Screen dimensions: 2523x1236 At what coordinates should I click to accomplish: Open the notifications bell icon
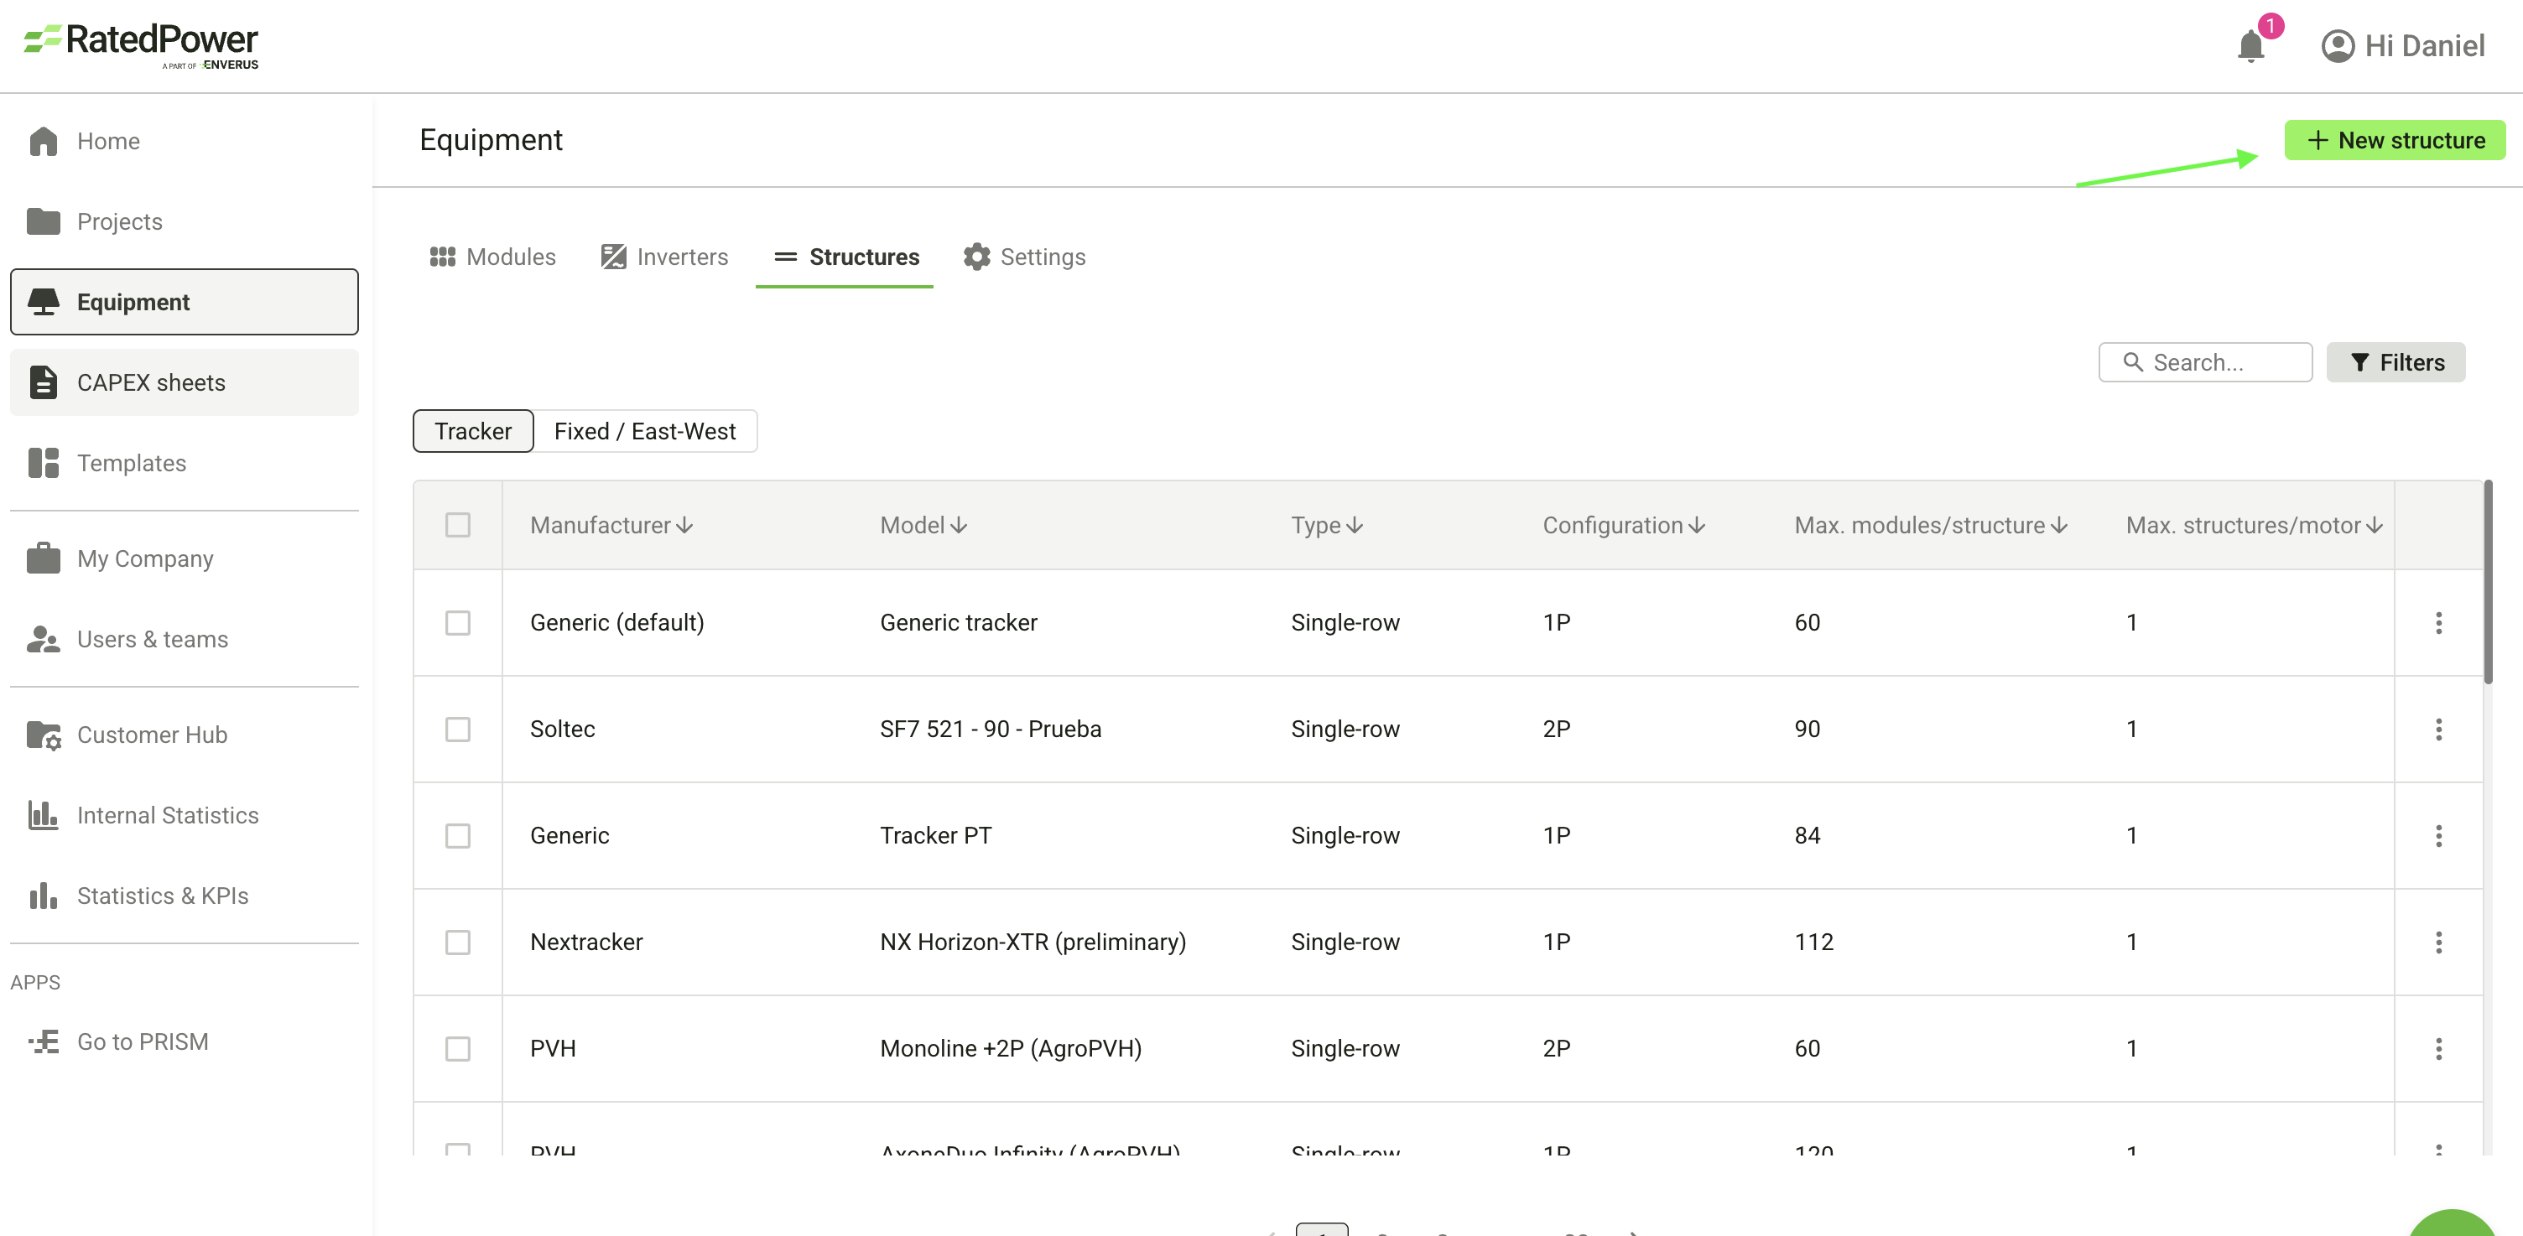[x=2250, y=45]
